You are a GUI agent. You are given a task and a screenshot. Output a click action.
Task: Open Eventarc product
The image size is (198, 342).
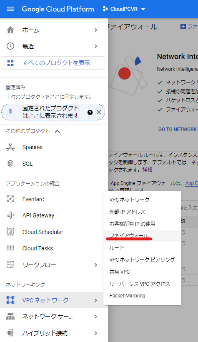tap(33, 199)
